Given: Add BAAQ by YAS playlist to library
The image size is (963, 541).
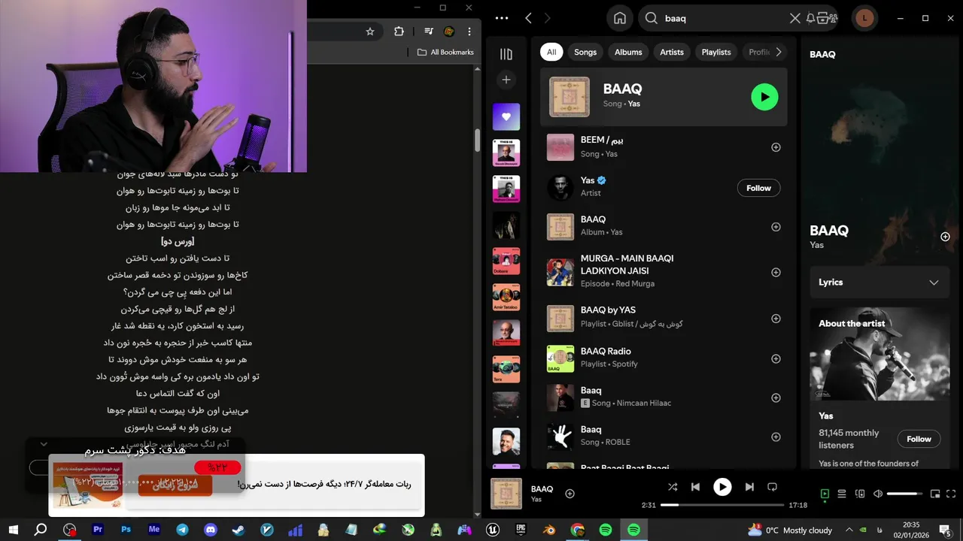Looking at the screenshot, I should pyautogui.click(x=776, y=319).
